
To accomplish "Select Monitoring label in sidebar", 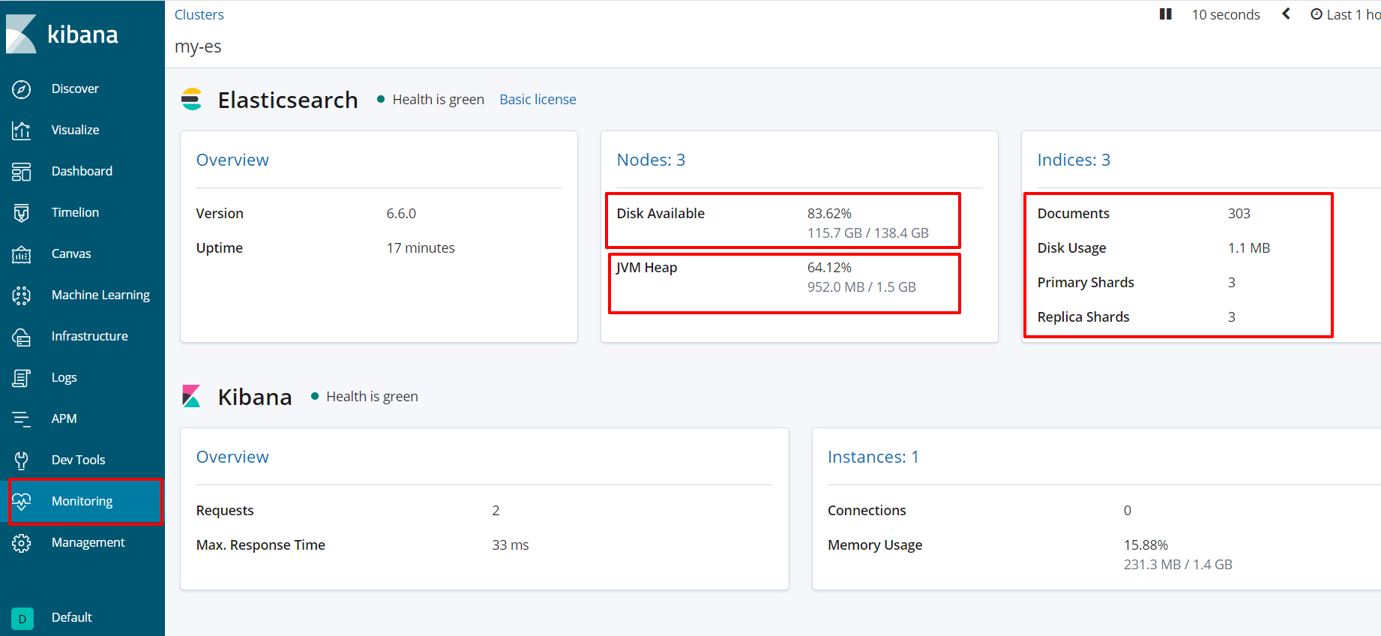I will point(82,501).
